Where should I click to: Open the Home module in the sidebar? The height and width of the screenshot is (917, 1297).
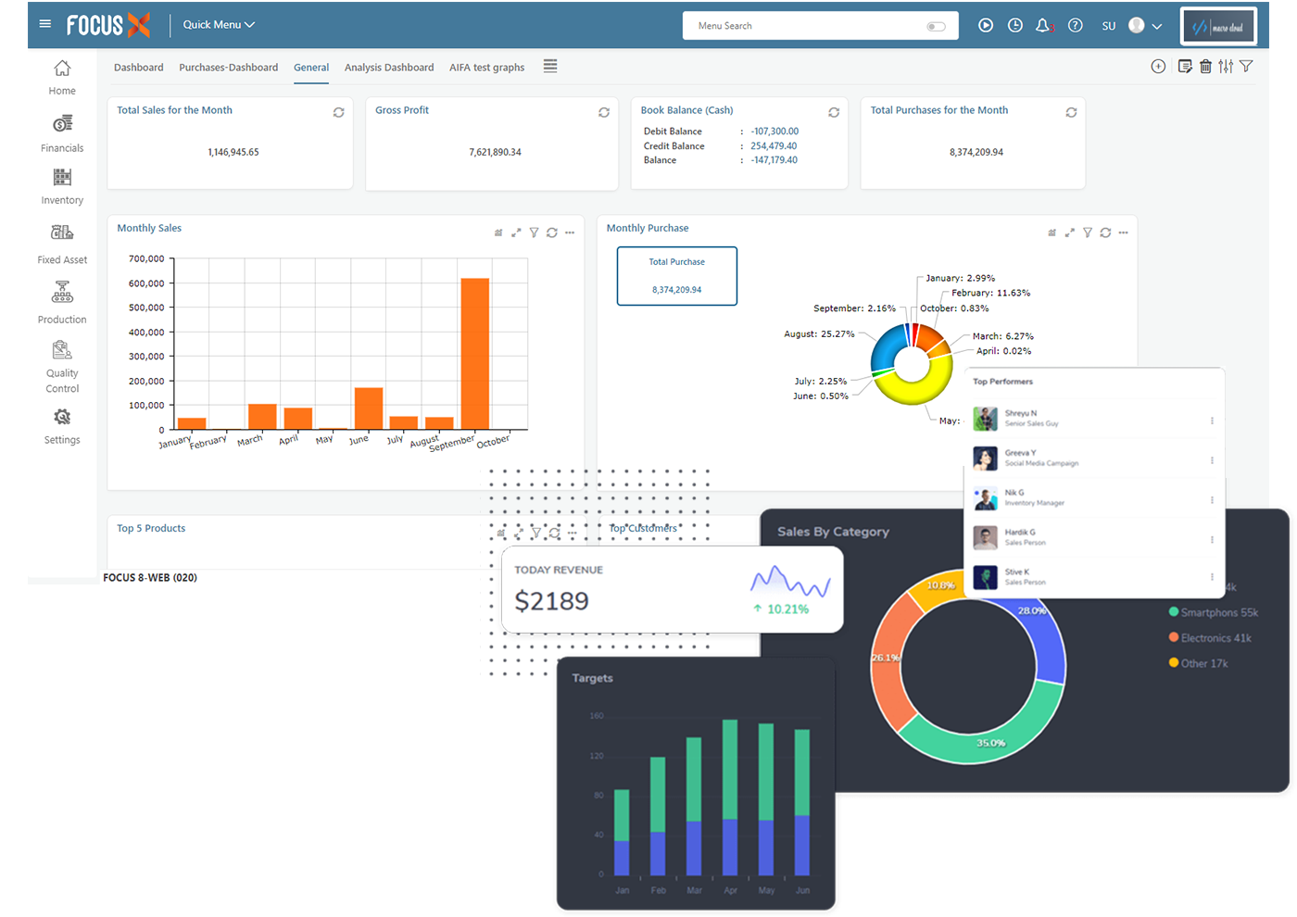(x=62, y=78)
